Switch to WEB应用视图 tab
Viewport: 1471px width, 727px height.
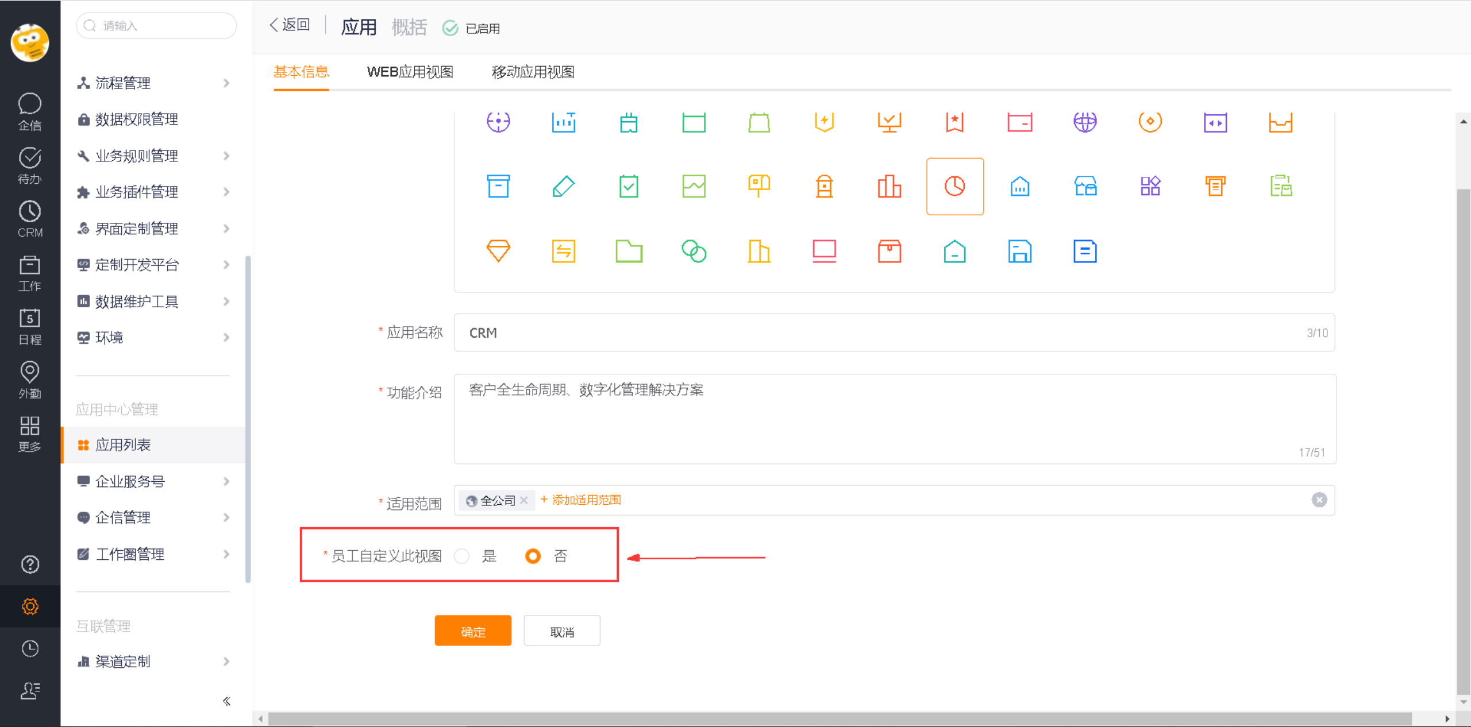pyautogui.click(x=410, y=72)
